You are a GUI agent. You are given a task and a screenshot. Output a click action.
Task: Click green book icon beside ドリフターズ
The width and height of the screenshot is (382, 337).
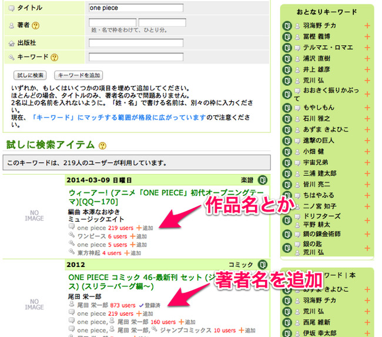[287, 220]
